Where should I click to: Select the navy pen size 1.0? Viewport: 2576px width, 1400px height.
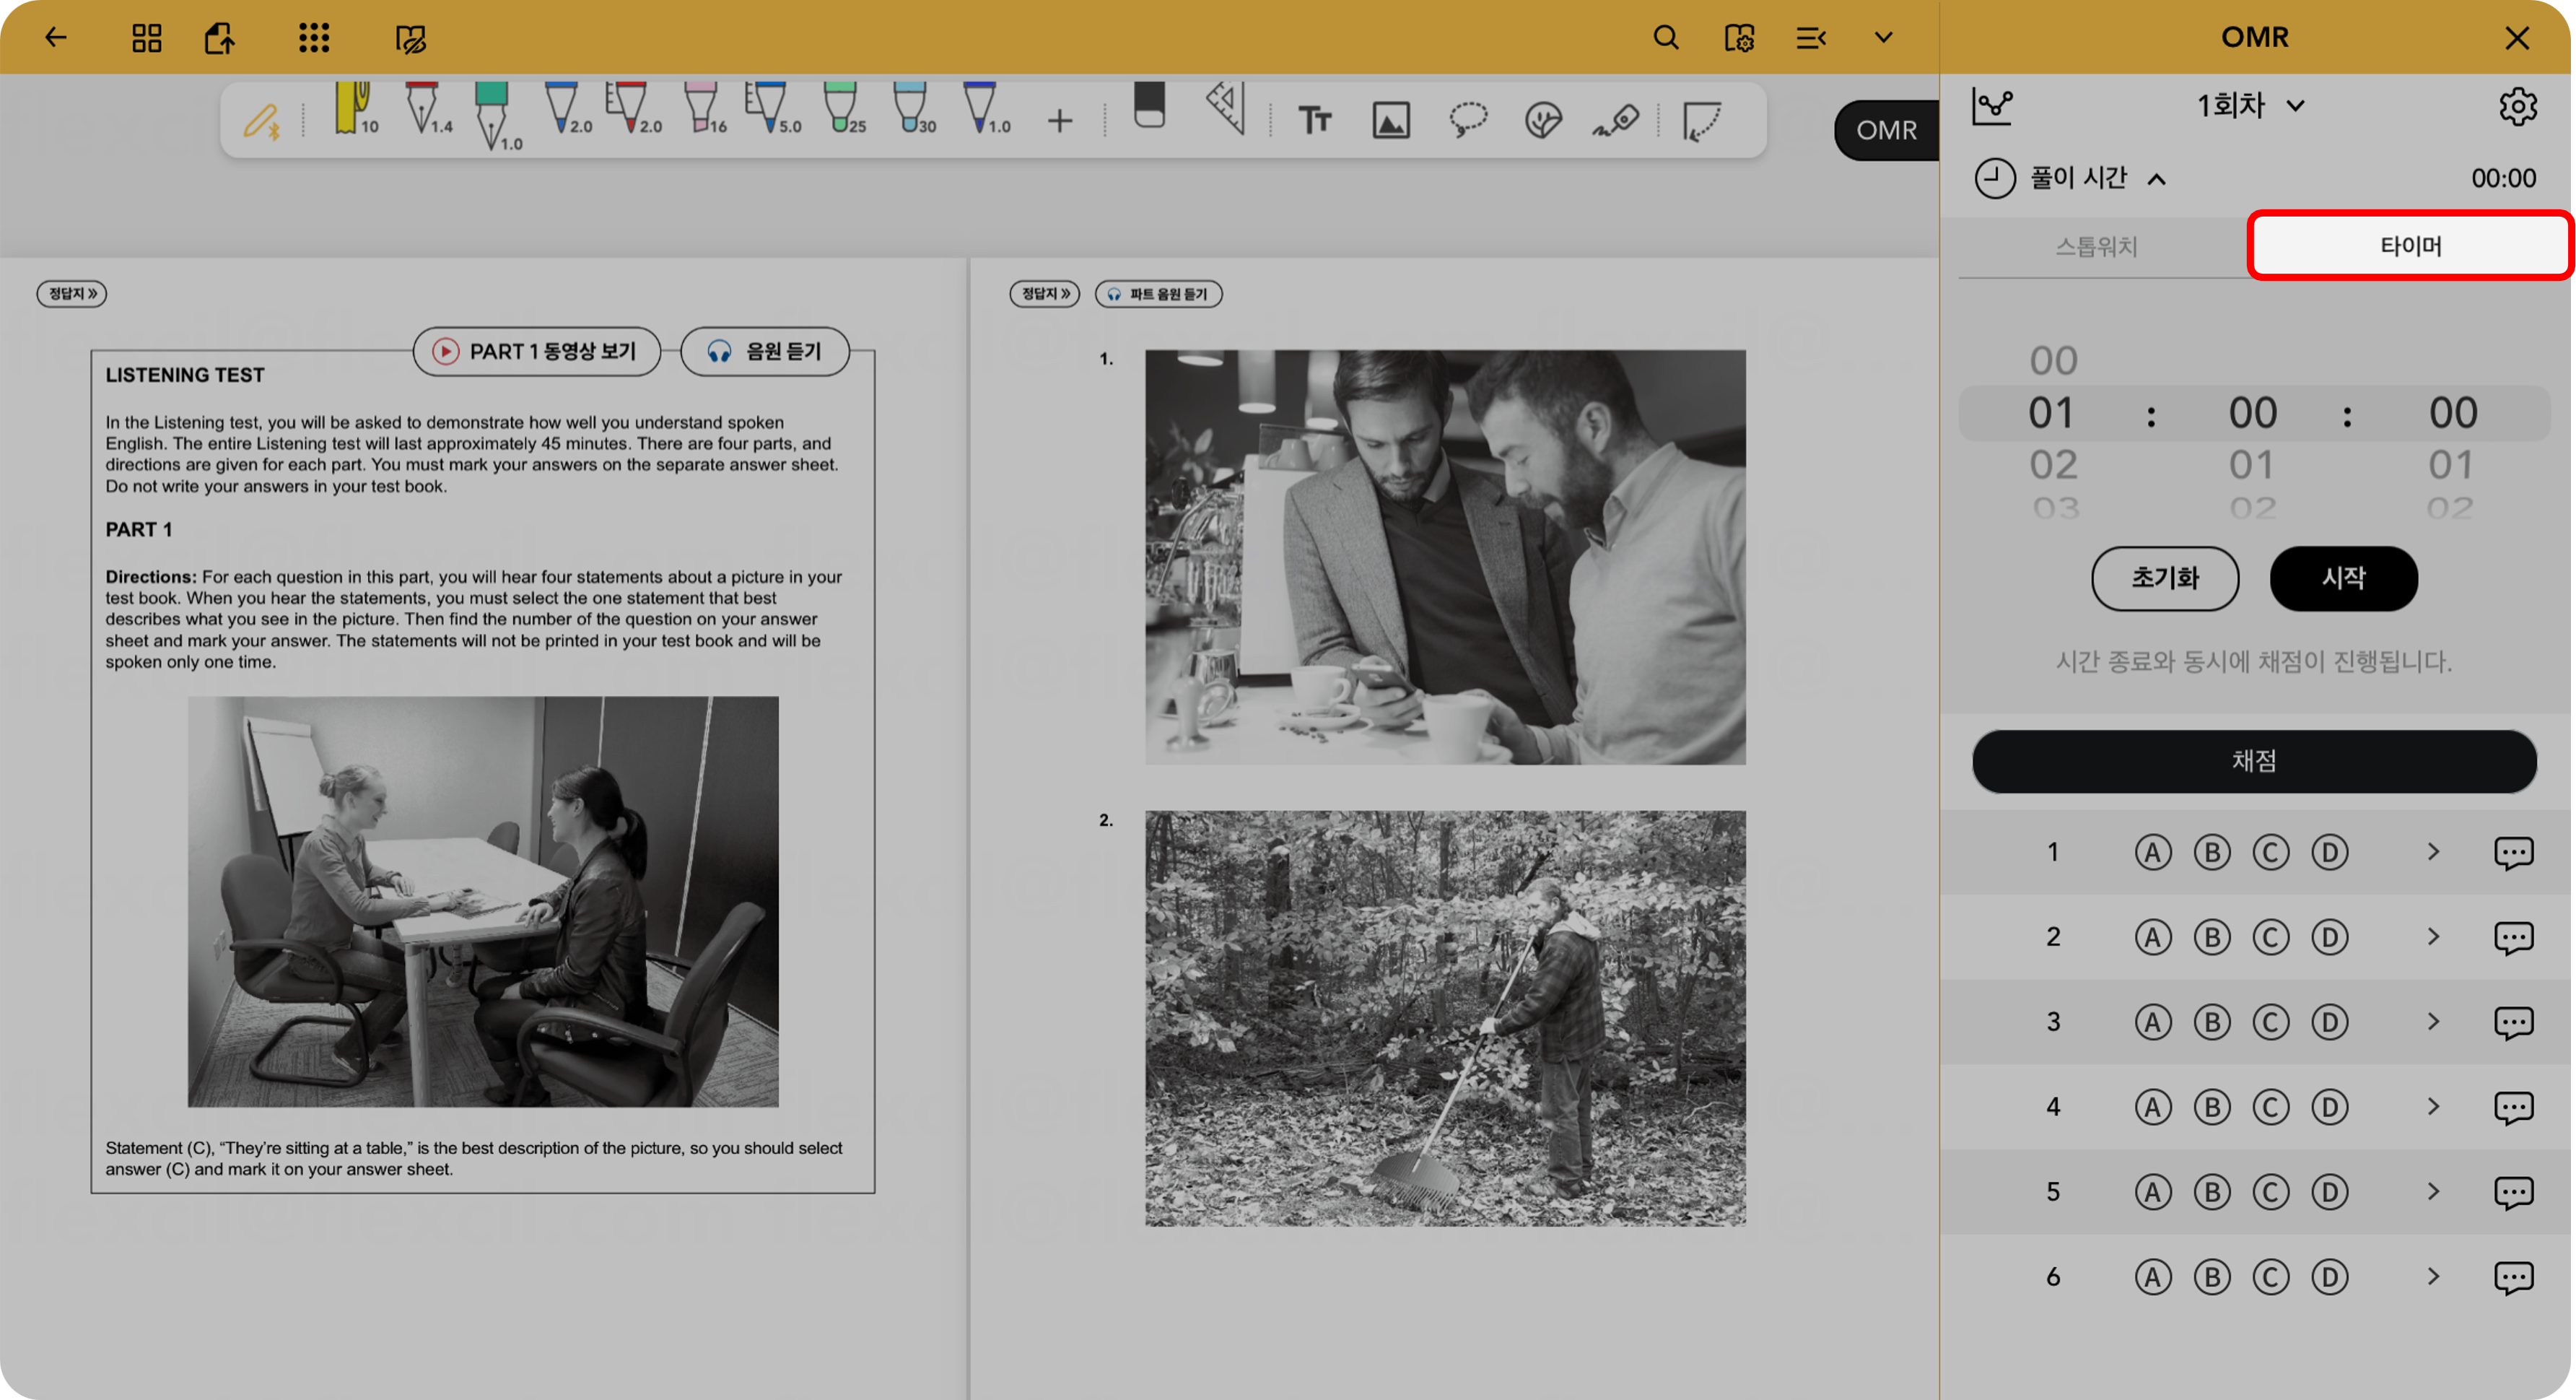coord(985,110)
